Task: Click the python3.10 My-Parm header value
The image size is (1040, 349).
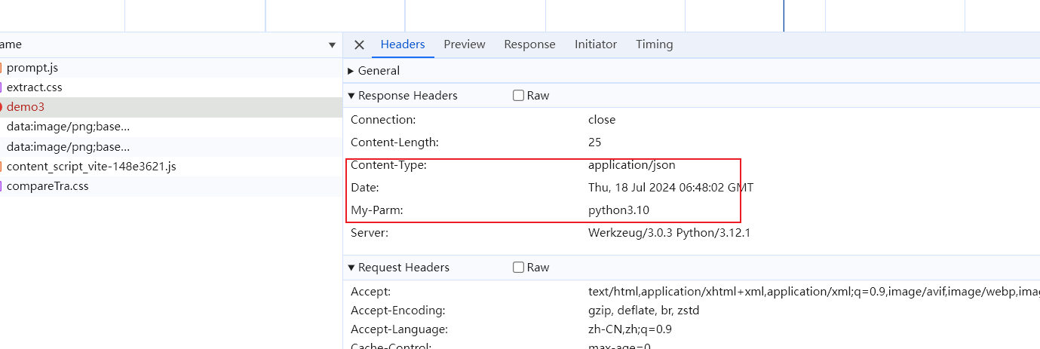Action: (618, 210)
